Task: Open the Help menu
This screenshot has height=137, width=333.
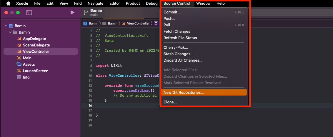Action: (x=220, y=4)
